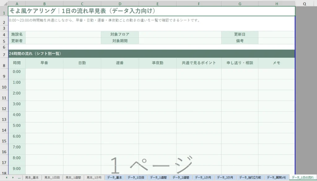Switch to the 見本_基本 sheet tab
317x181 pixels.
point(32,178)
